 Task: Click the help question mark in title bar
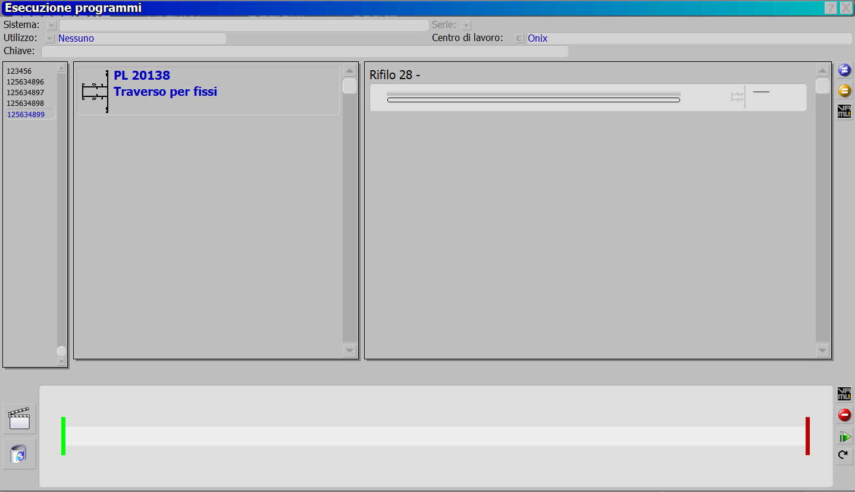click(831, 8)
